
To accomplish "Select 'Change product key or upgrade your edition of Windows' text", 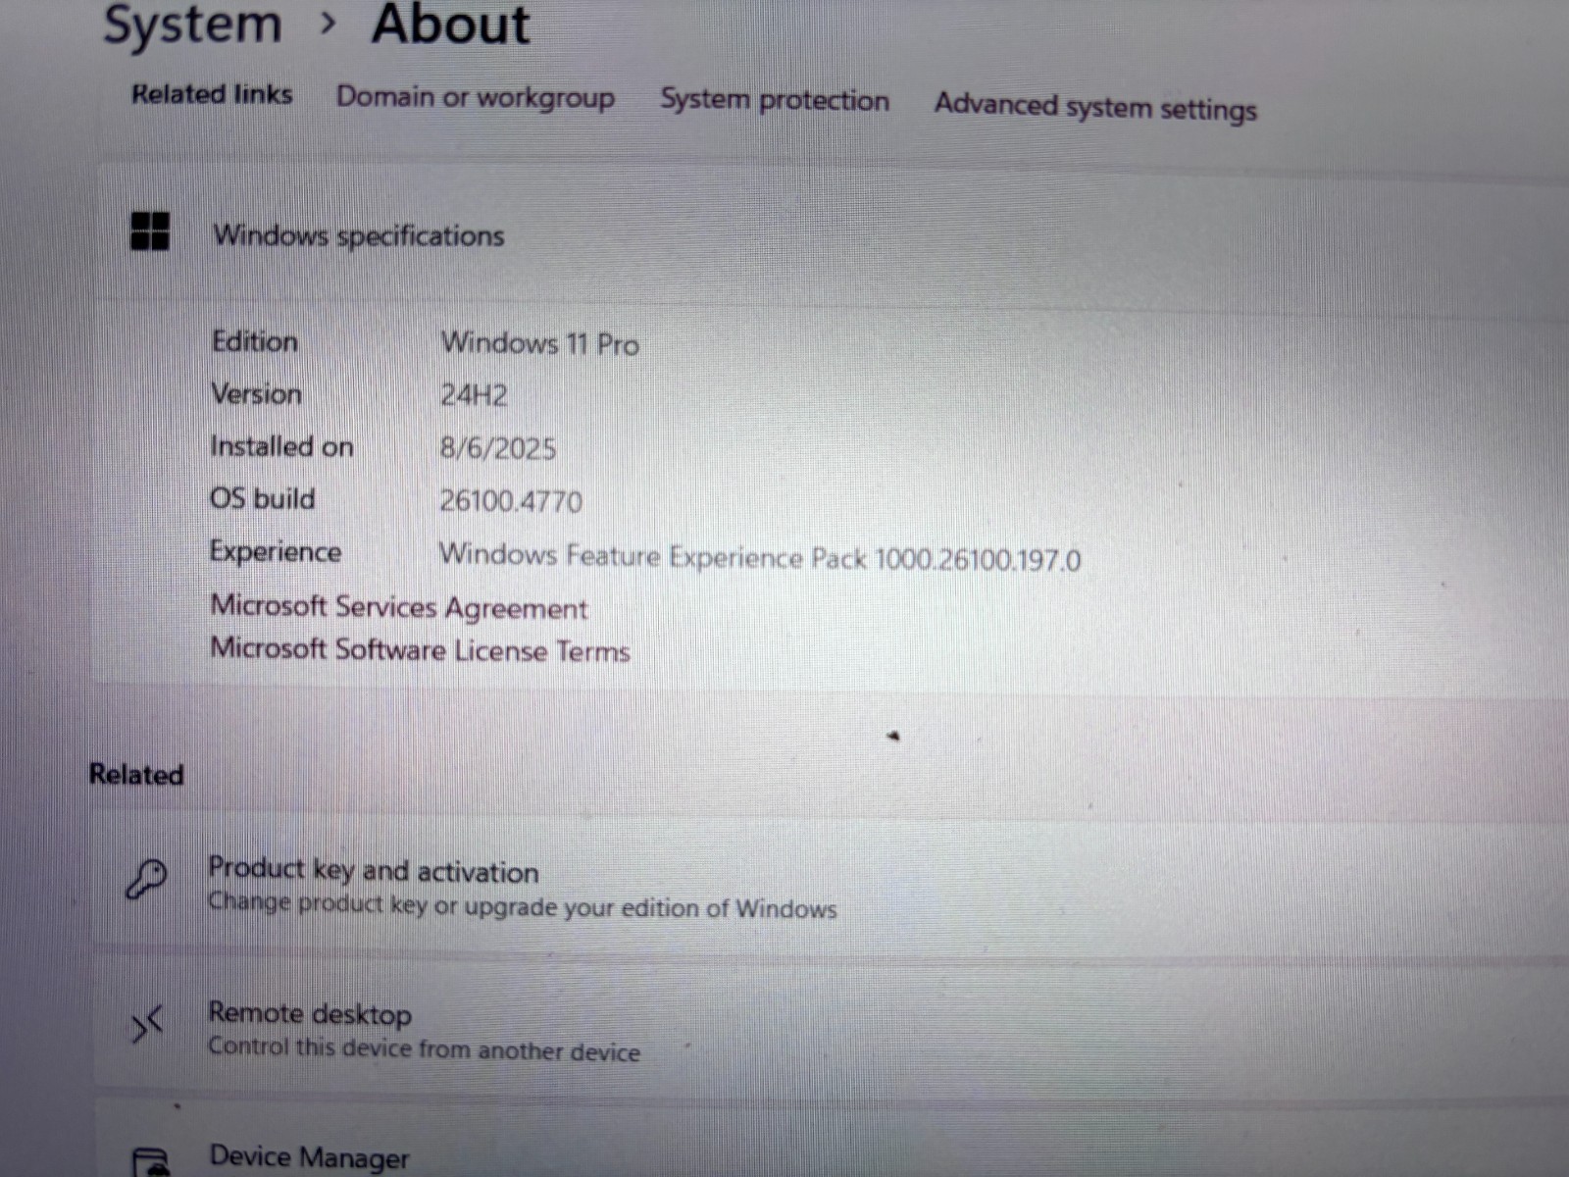I will pyautogui.click(x=523, y=905).
